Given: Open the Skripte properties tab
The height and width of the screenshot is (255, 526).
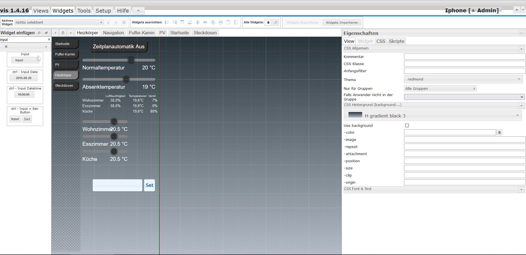Looking at the screenshot, I should (396, 41).
